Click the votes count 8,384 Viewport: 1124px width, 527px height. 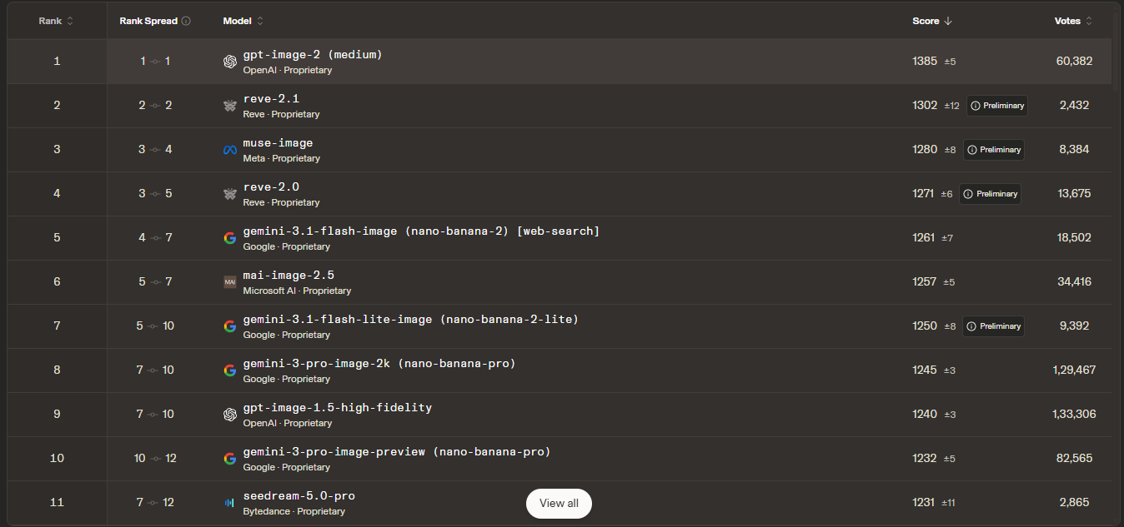coord(1074,150)
